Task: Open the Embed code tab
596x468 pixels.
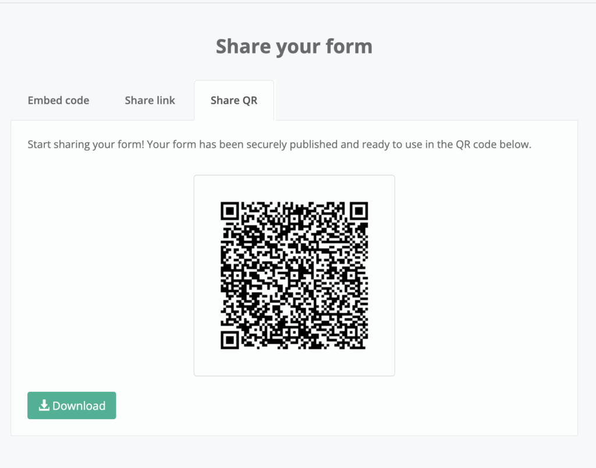Action: click(58, 100)
